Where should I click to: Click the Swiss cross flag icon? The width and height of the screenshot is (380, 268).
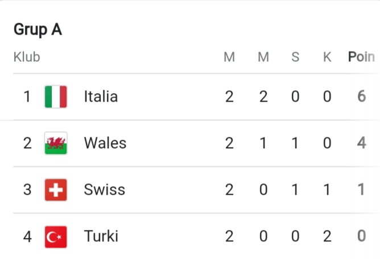56,190
